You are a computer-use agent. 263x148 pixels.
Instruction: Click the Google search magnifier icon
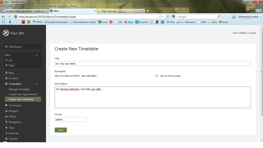(x=219, y=17)
